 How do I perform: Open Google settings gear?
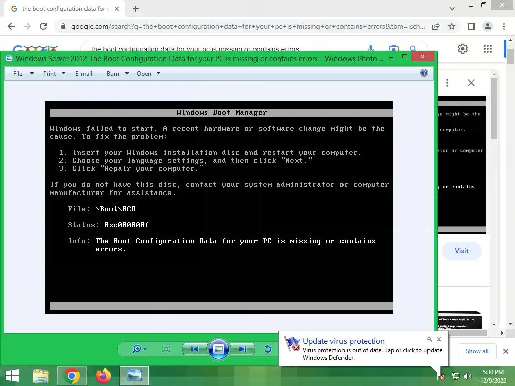[463, 49]
